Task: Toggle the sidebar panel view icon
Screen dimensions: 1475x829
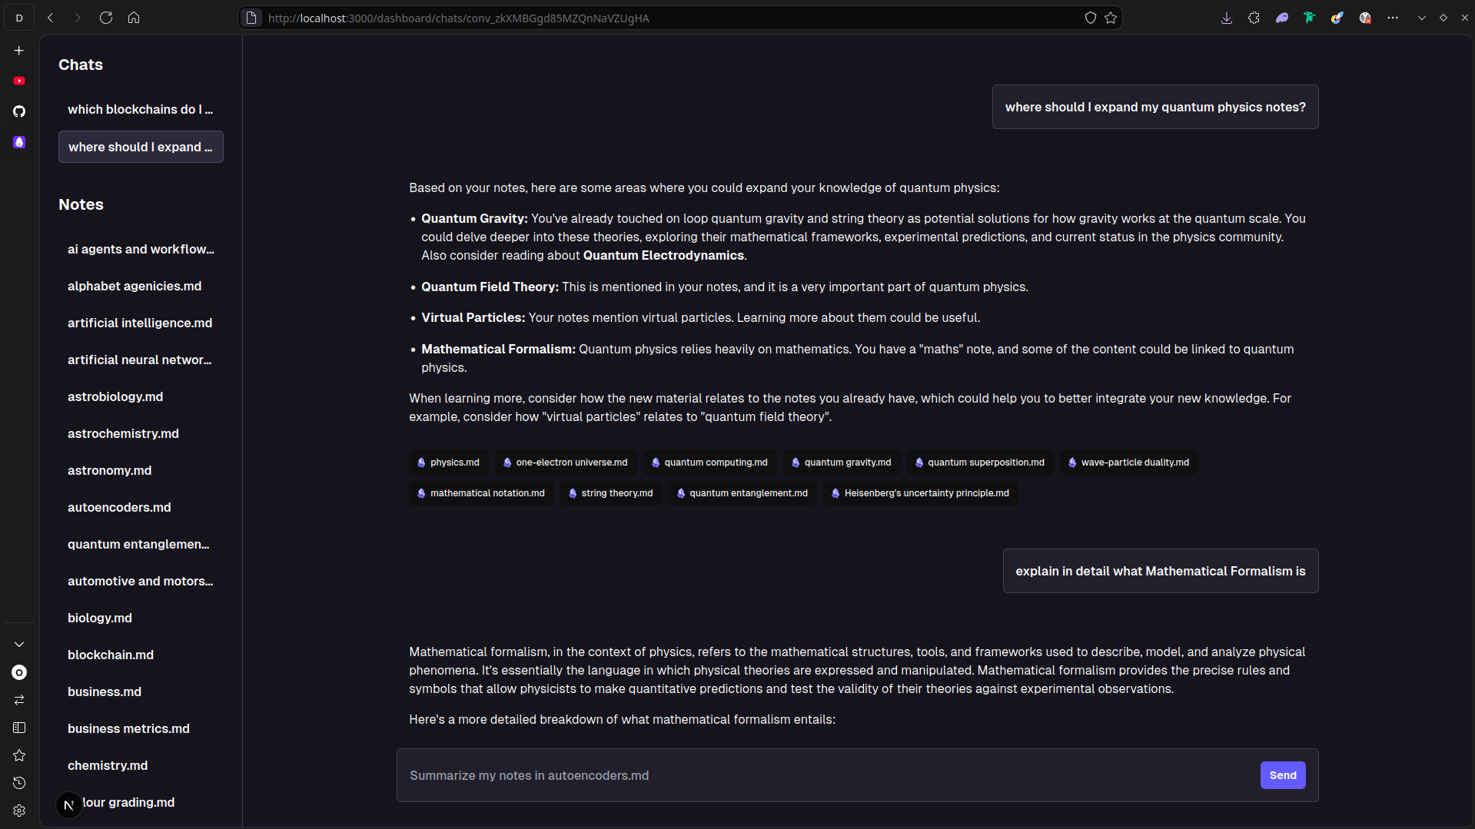Action: [x=18, y=728]
